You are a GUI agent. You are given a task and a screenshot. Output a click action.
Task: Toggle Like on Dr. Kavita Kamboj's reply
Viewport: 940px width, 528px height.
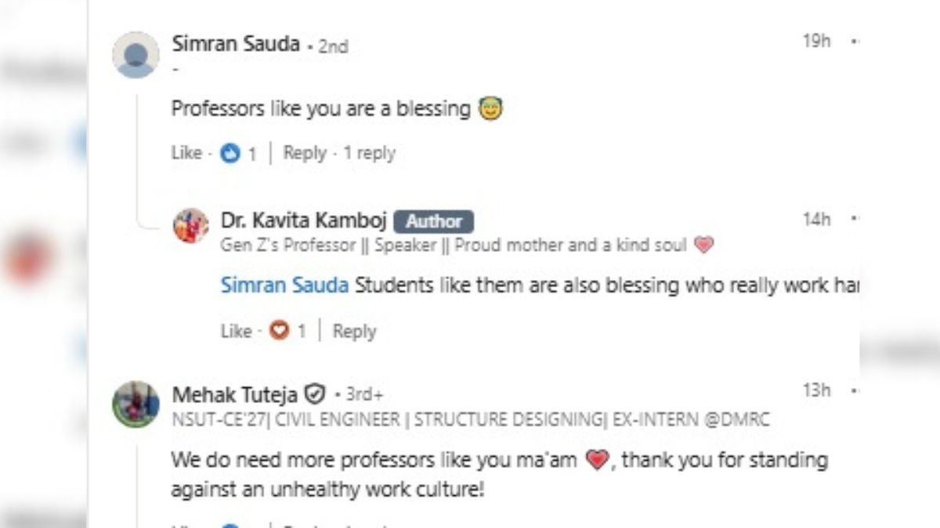tap(237, 331)
